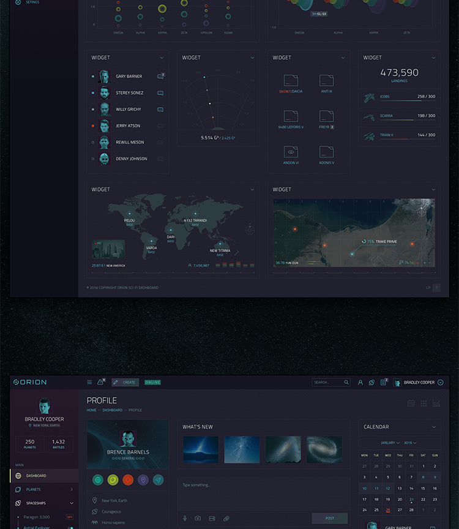Open the JANUARY month dropdown in calendar
Screen dimensions: 459x529
390,442
